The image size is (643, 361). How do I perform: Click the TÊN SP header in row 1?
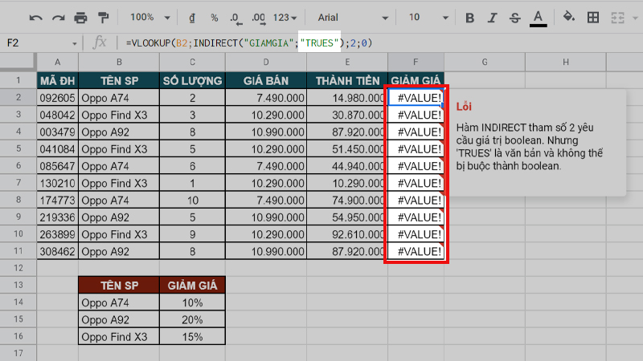tap(119, 81)
